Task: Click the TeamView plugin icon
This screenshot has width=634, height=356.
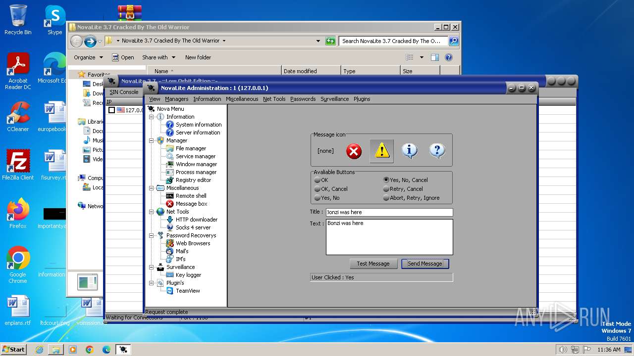Action: pos(170,291)
